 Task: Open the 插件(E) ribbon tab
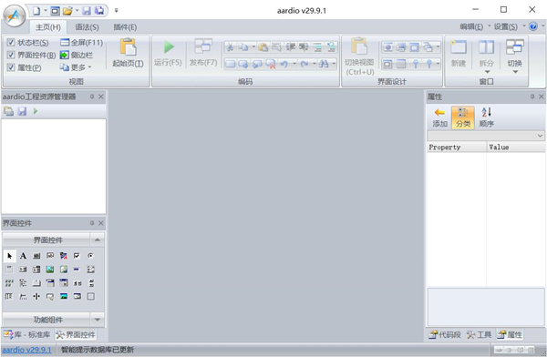[x=125, y=27]
